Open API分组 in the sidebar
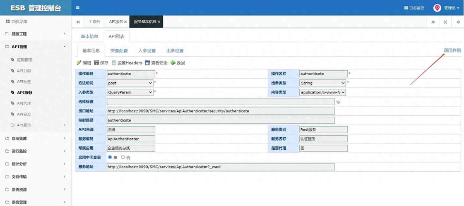 tap(24, 71)
